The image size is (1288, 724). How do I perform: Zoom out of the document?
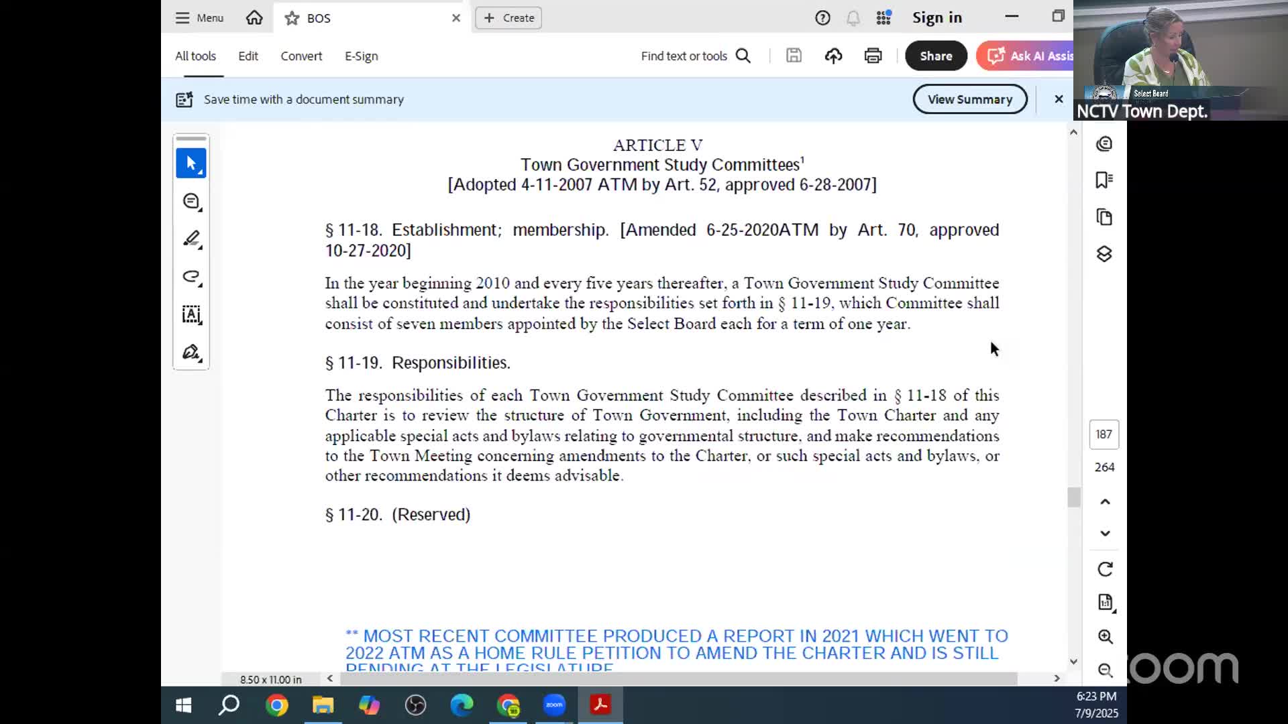point(1105,670)
